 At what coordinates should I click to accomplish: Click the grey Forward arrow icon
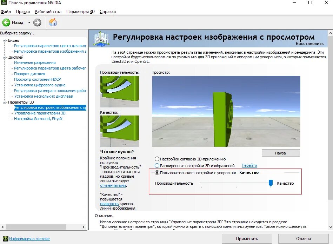37,22
